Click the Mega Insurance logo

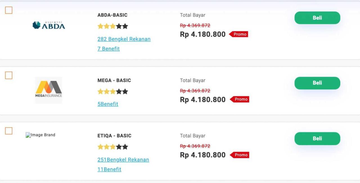coord(48,90)
